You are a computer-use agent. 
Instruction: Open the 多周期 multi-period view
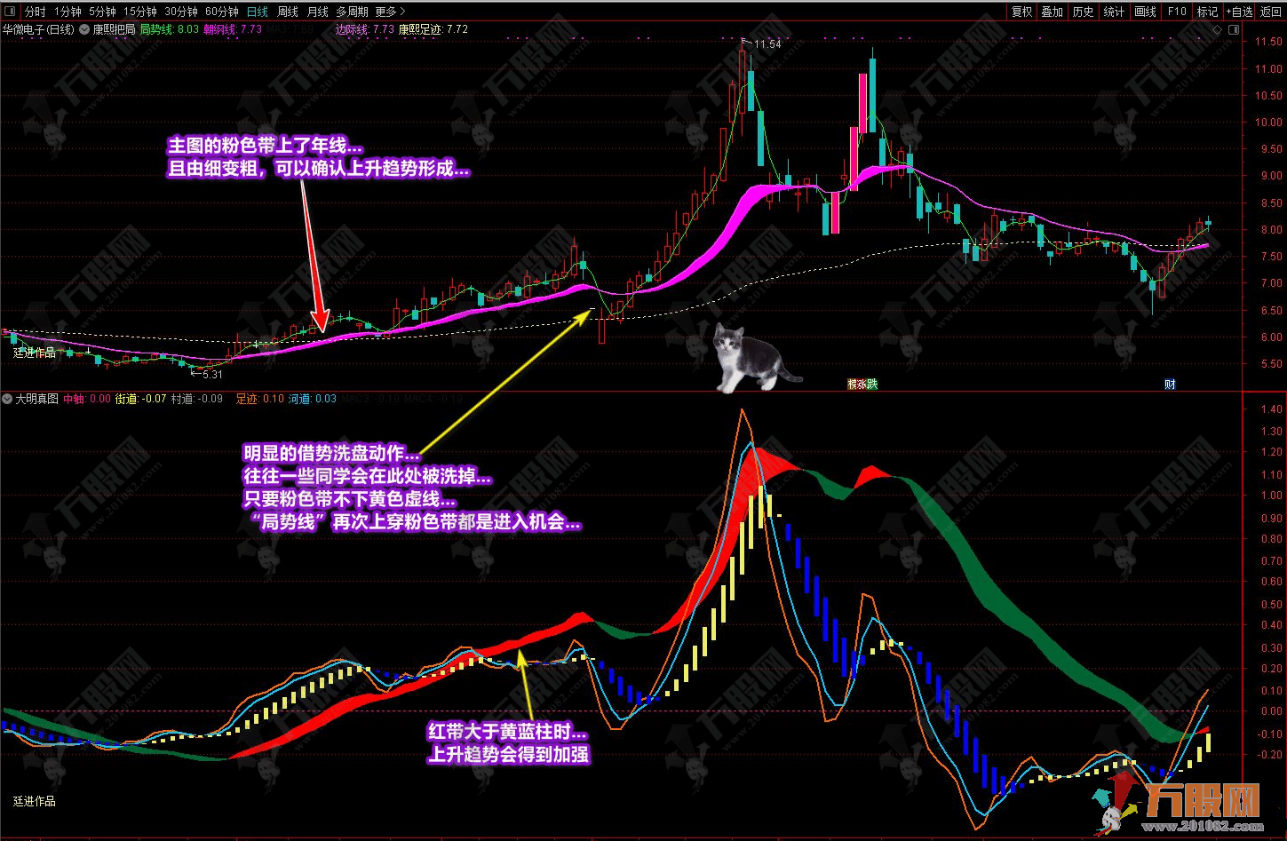[x=352, y=12]
